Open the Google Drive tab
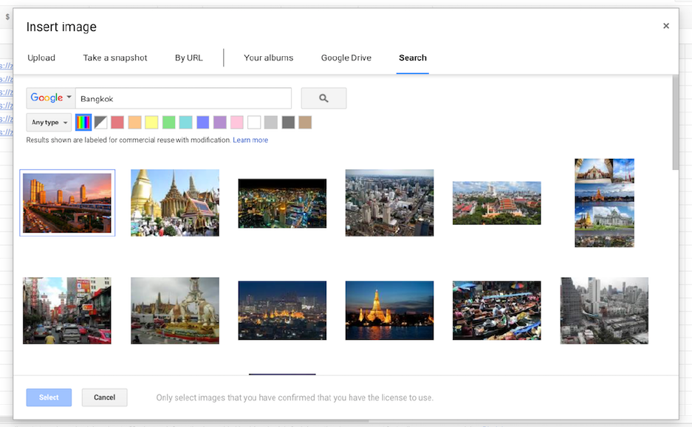 coord(346,58)
